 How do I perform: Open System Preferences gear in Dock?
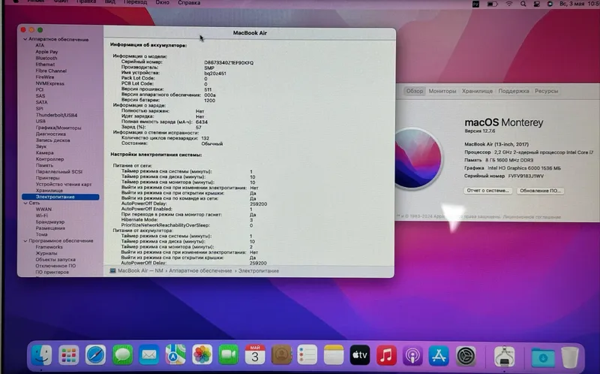[x=466, y=356]
